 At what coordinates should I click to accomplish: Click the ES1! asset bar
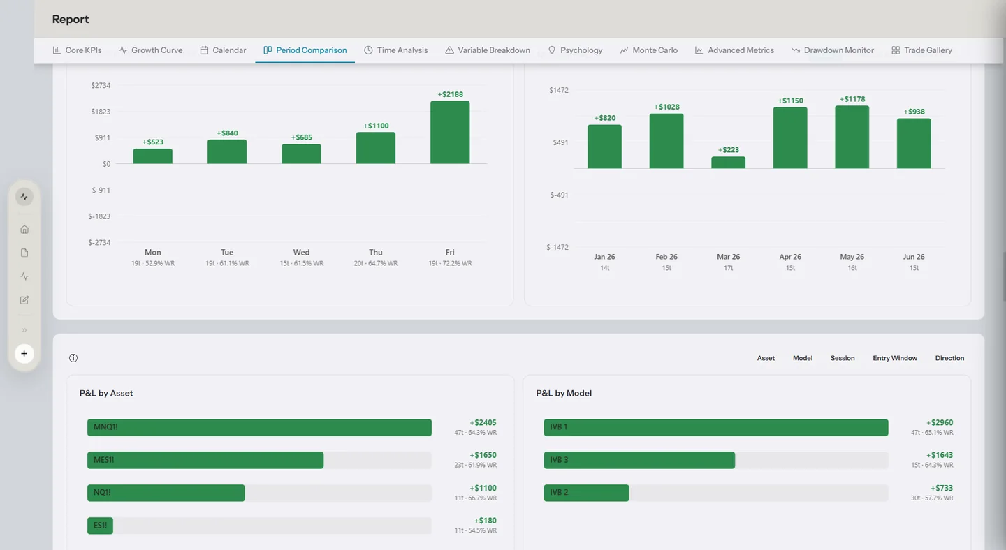[x=100, y=526]
